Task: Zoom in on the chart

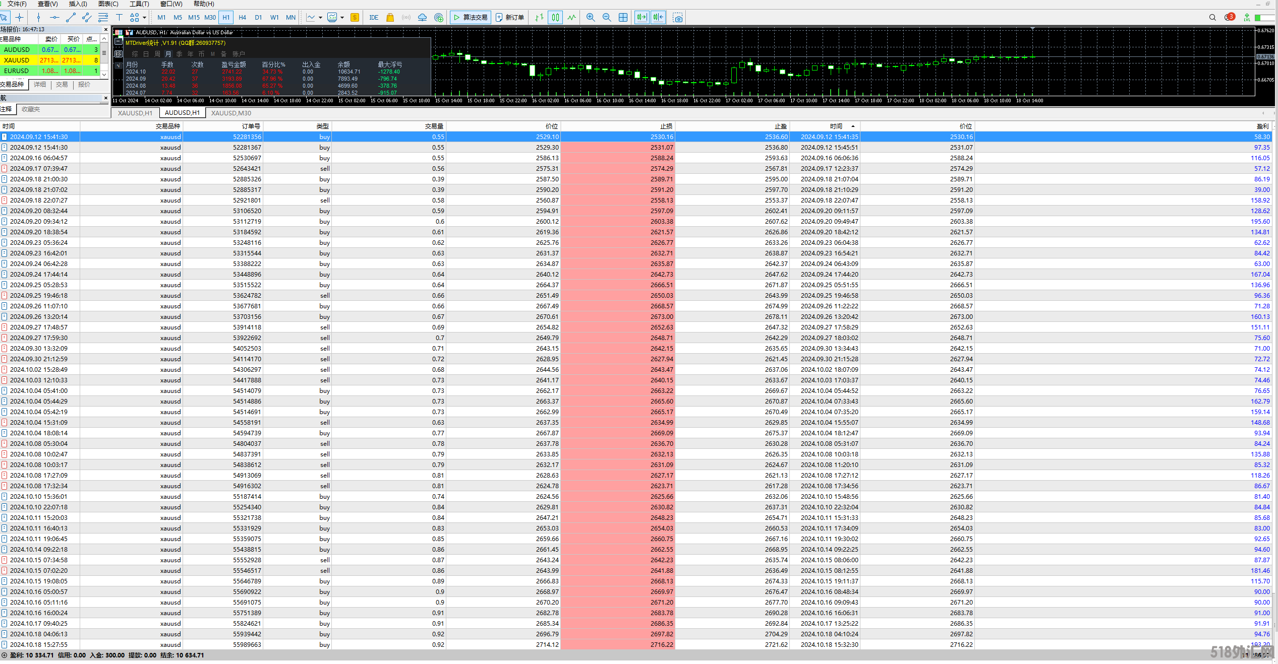Action: (x=591, y=17)
